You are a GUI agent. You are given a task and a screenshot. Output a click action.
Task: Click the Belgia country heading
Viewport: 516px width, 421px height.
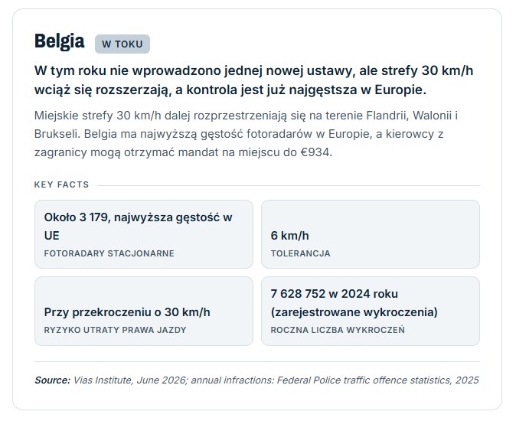[x=59, y=42]
